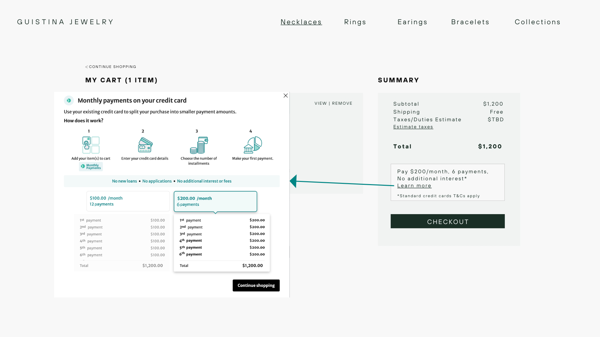The width and height of the screenshot is (600, 337).
Task: Click the Total $1,200 amount in summary
Action: pos(490,146)
